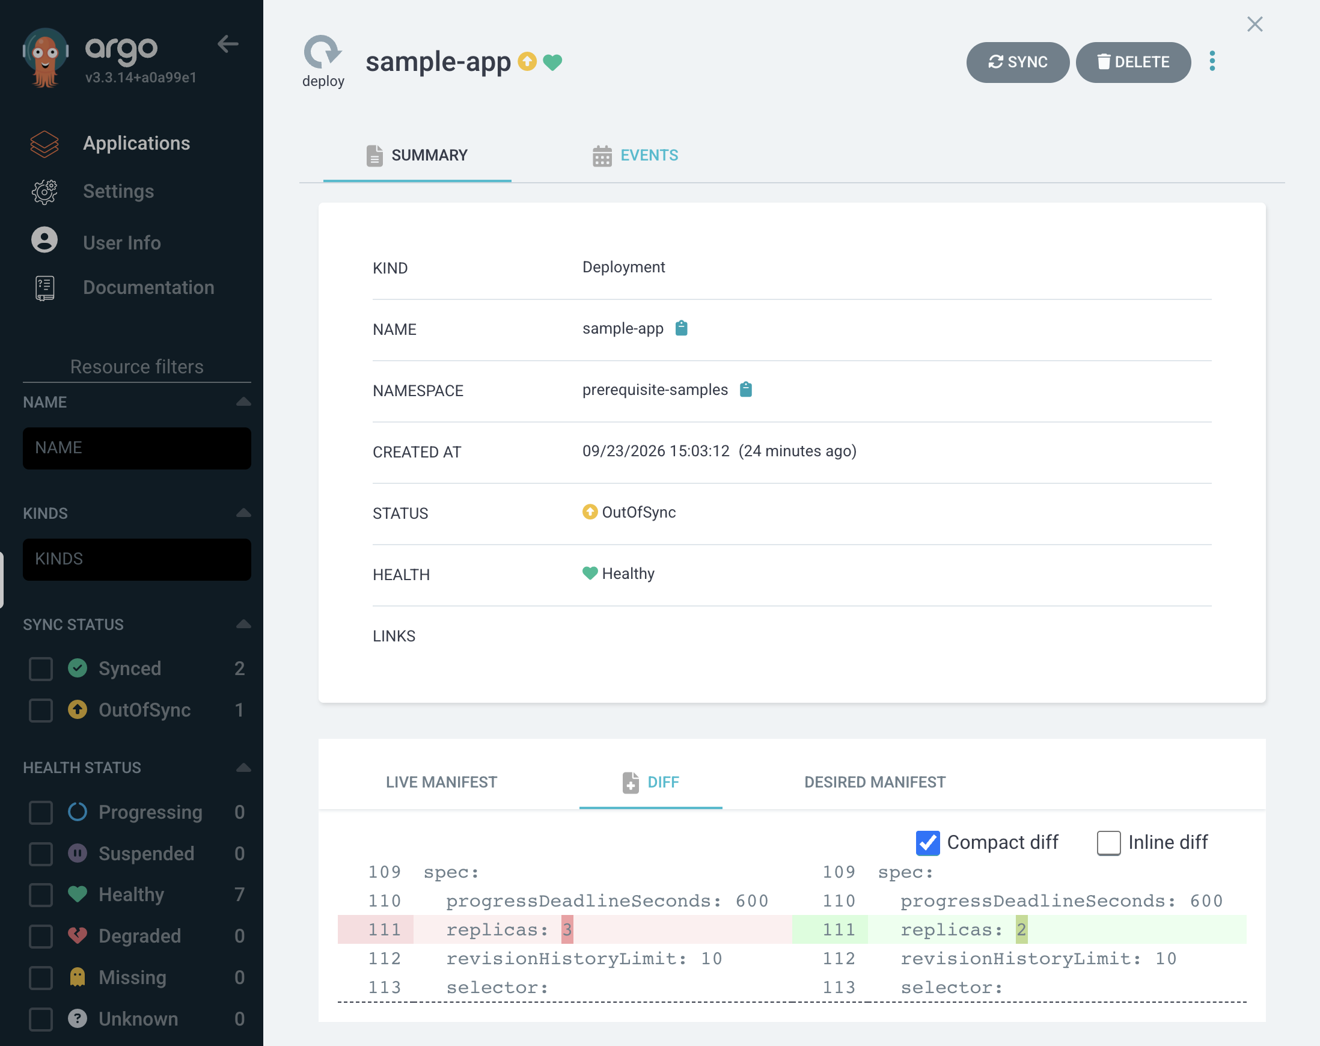Screen dimensions: 1320x1046
Task: Enable the Progressing health filter
Action: tap(41, 812)
